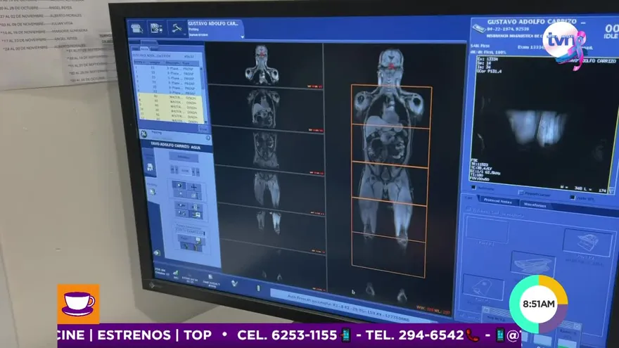619x348 pixels.
Task: Click the leftmost stepper arrow beside the value field
Action: pos(172,170)
